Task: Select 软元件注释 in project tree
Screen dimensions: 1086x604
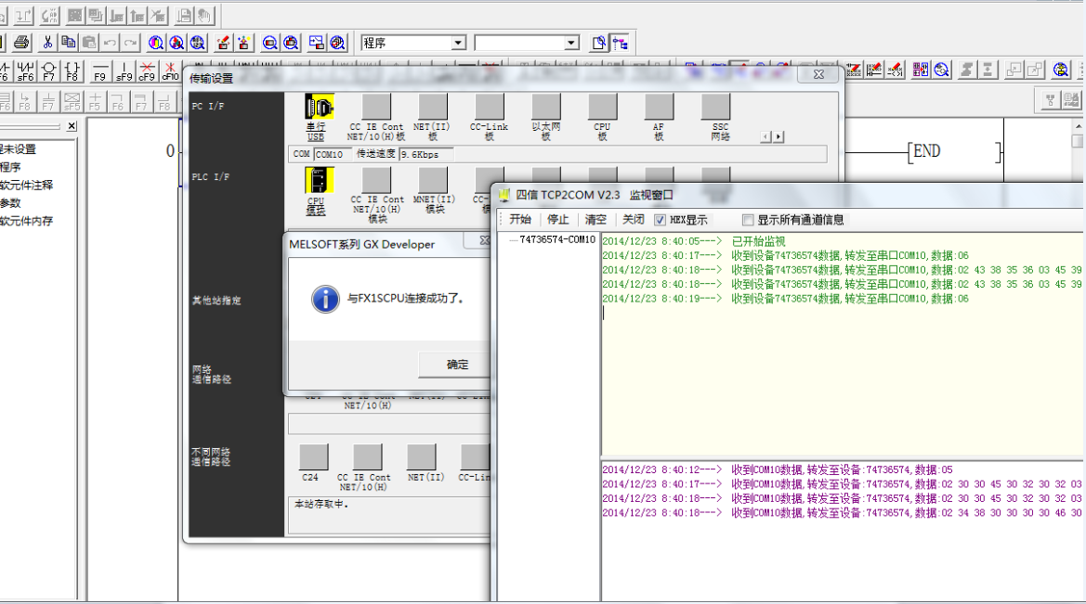Action: tap(26, 185)
